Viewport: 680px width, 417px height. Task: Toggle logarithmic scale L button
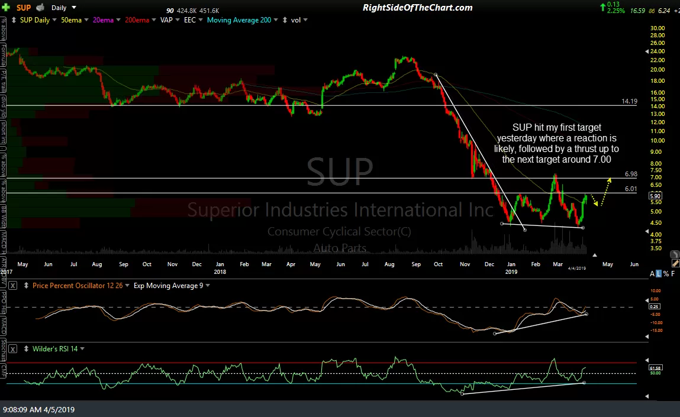(x=659, y=274)
